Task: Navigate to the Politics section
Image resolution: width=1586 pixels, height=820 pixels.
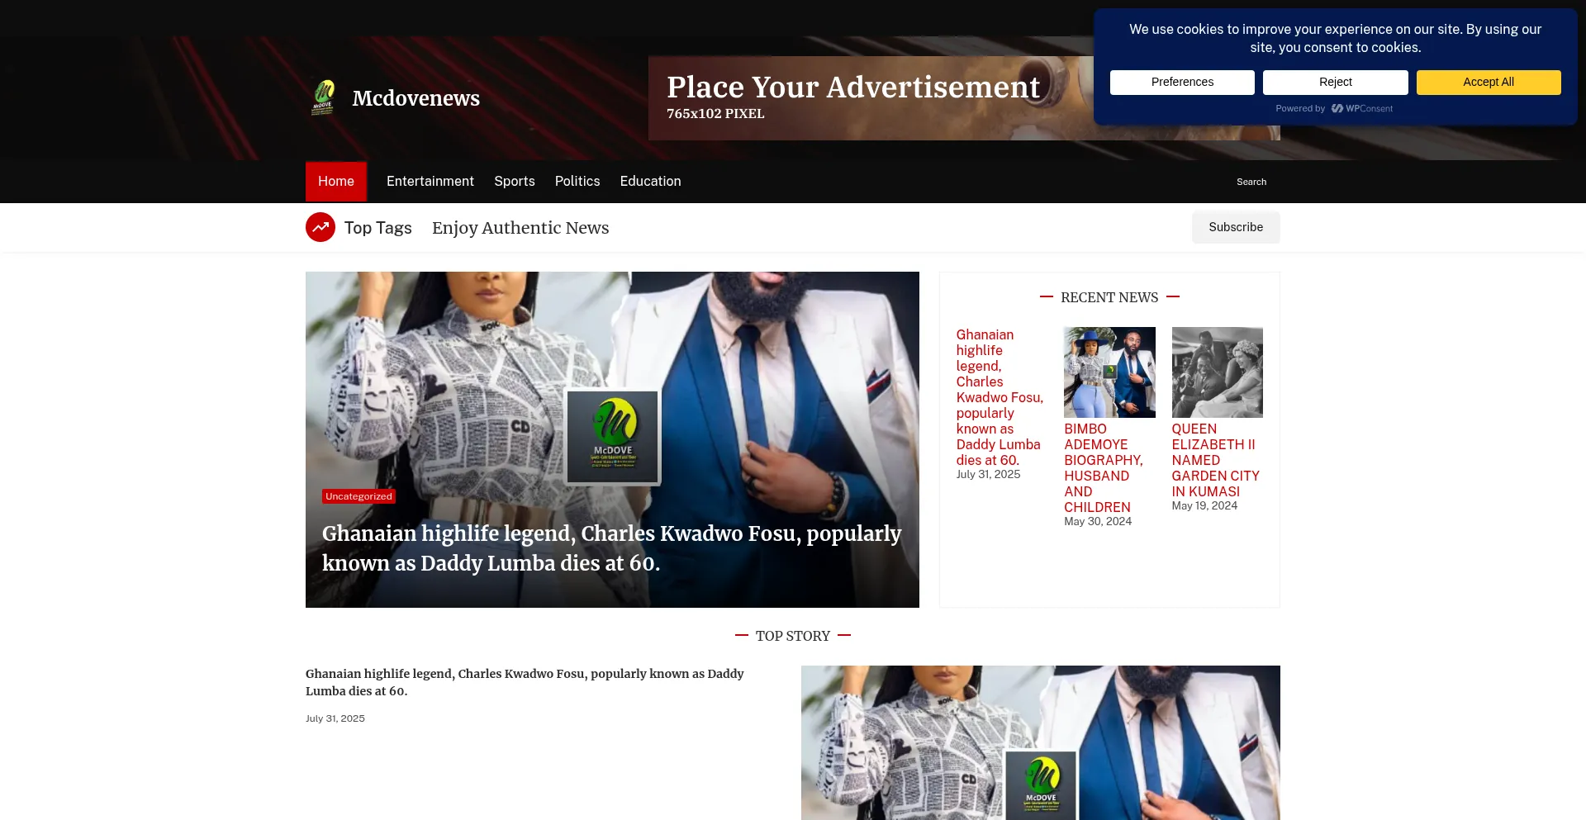Action: [x=577, y=181]
